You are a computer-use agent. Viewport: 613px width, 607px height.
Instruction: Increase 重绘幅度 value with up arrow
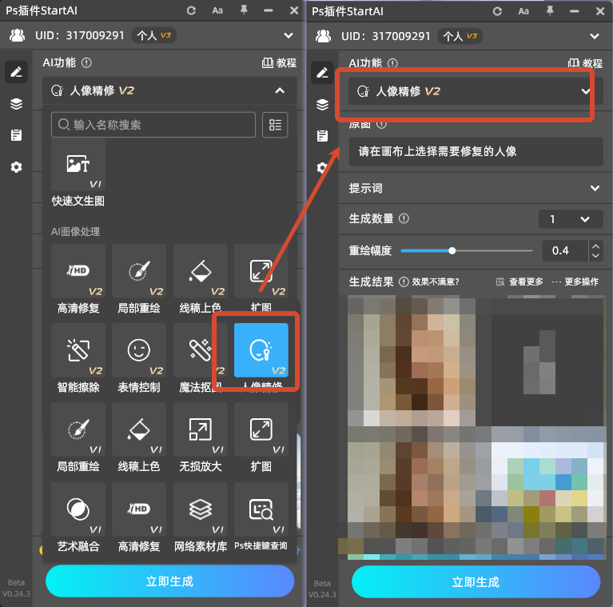click(x=595, y=246)
